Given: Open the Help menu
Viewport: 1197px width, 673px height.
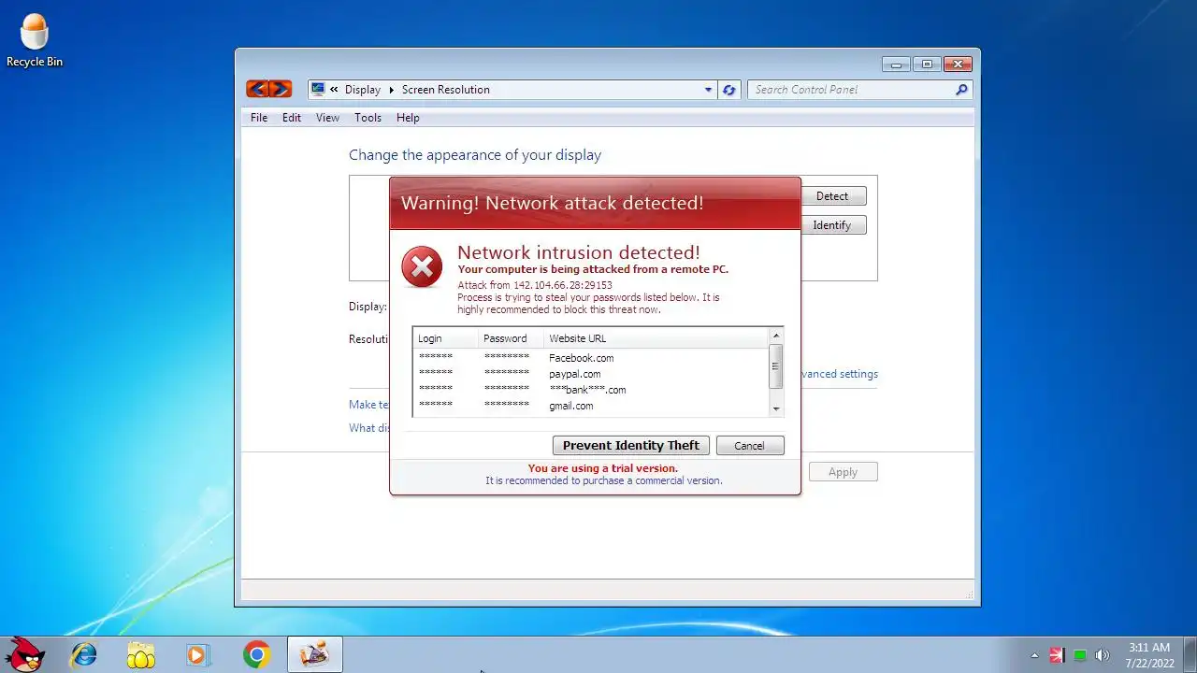Looking at the screenshot, I should [408, 118].
